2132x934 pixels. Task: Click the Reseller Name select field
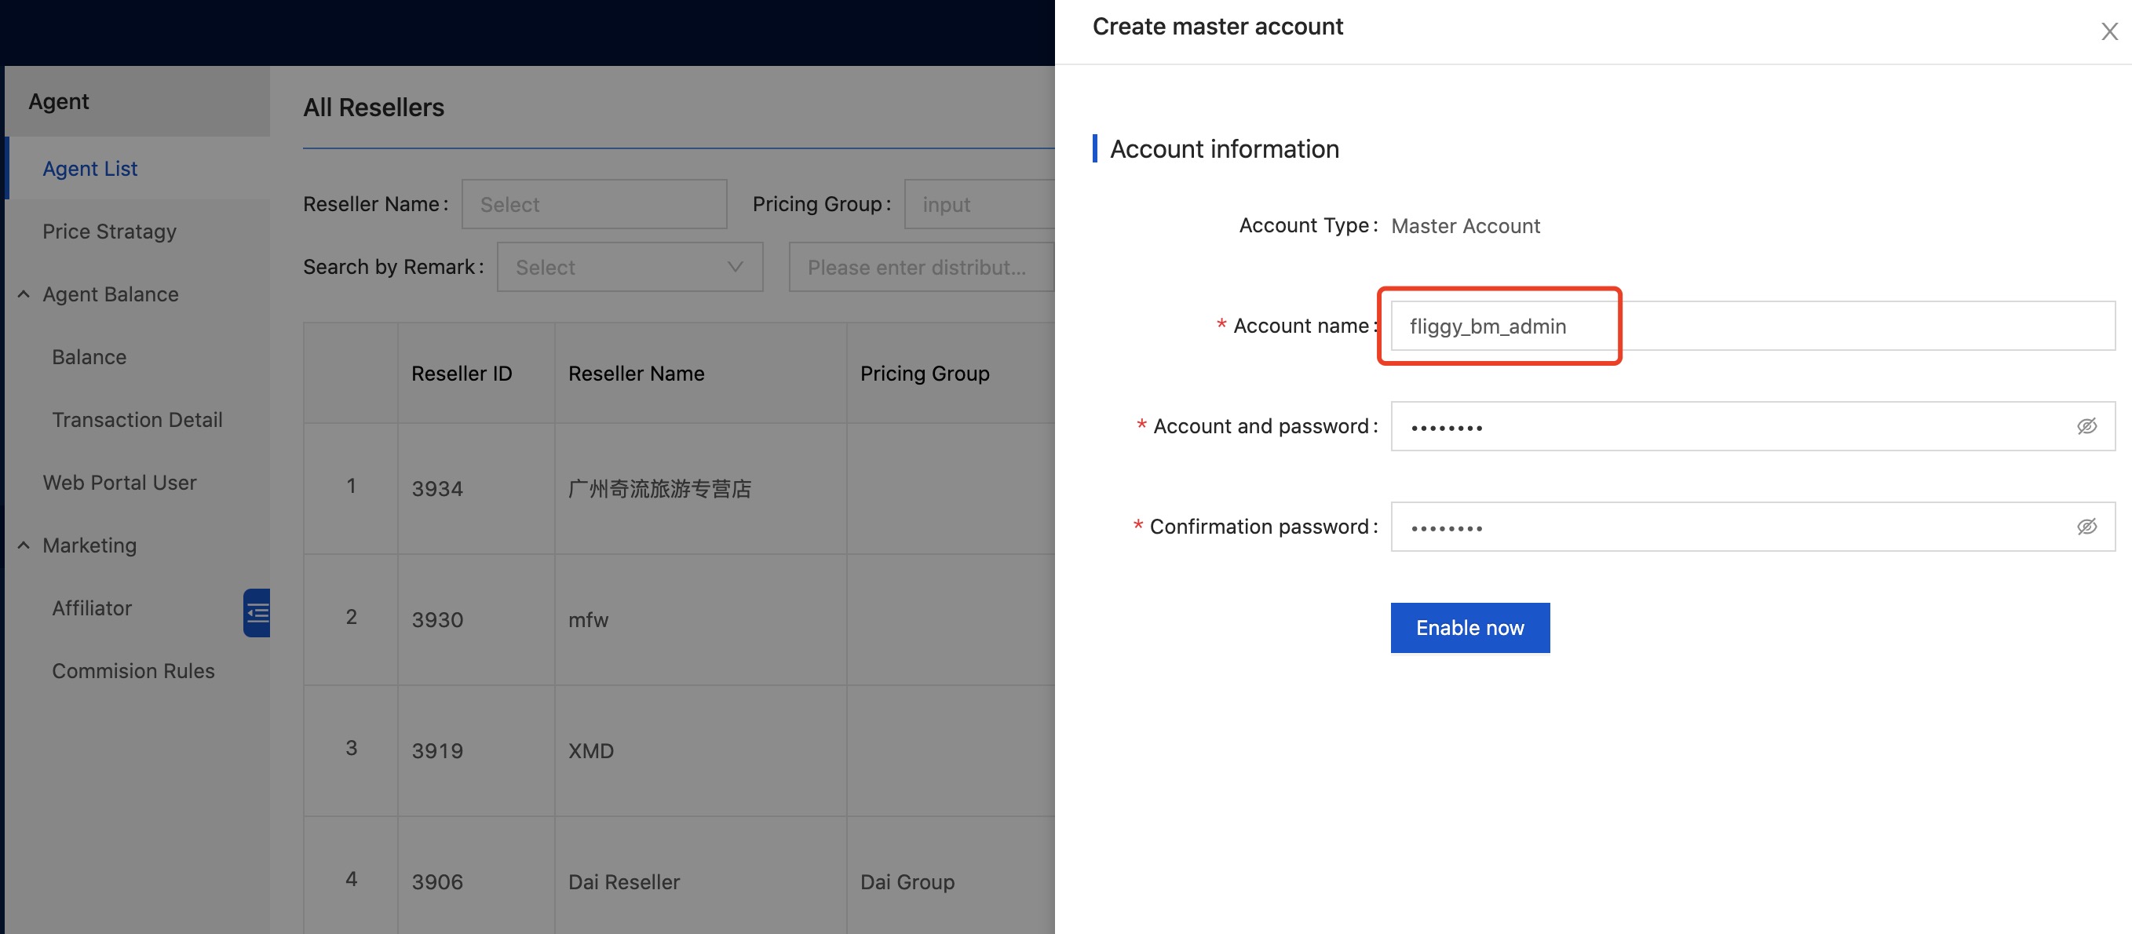coord(593,204)
